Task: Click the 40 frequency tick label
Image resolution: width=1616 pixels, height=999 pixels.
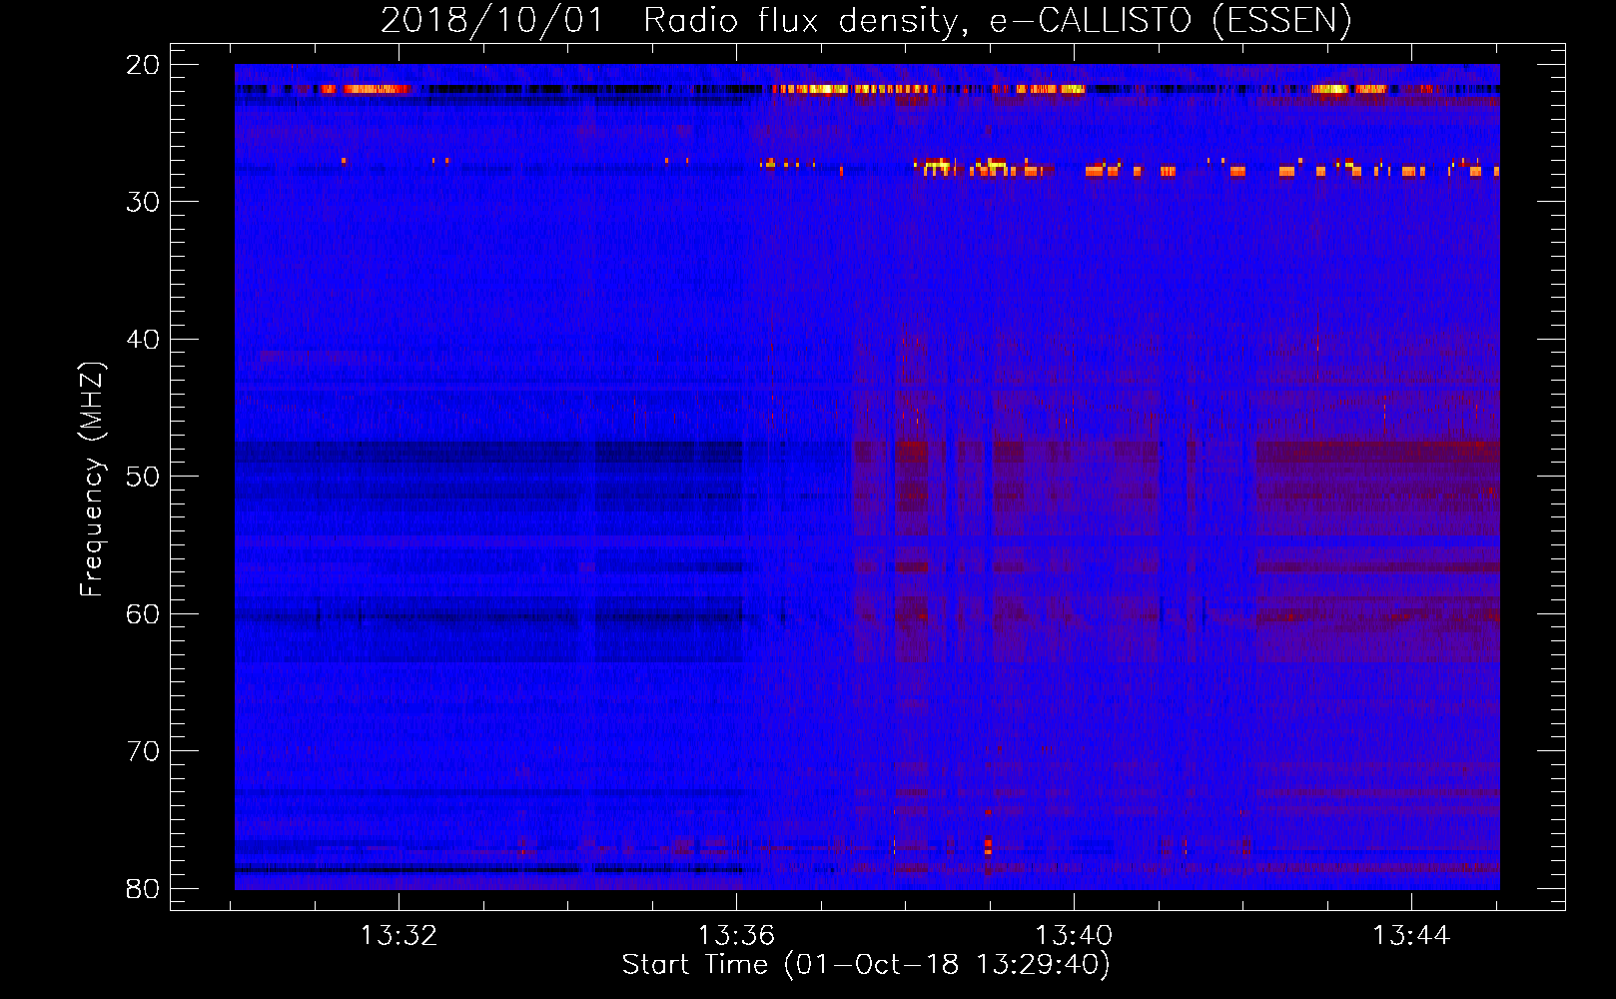Action: (x=143, y=340)
